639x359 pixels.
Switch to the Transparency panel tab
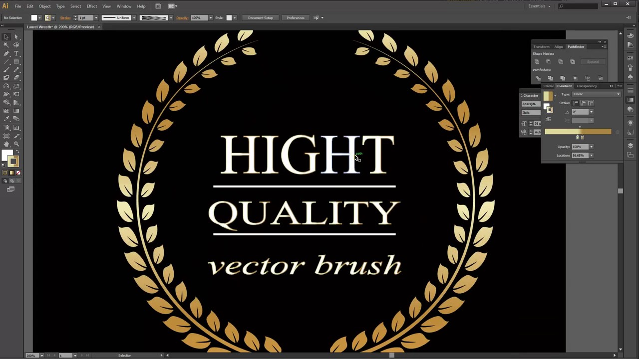(587, 86)
